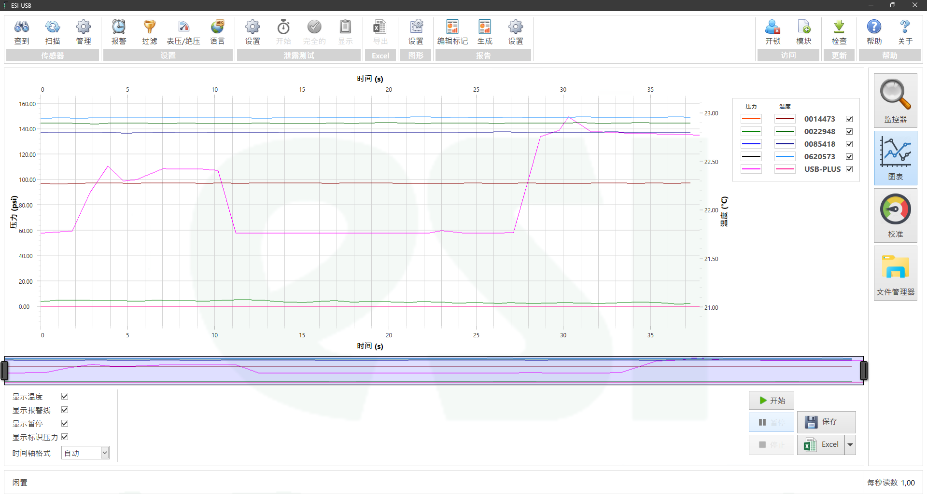This screenshot has width=927, height=498.
Task: Toggle 表压/绝压 gauge pressure mode
Action: [x=183, y=32]
